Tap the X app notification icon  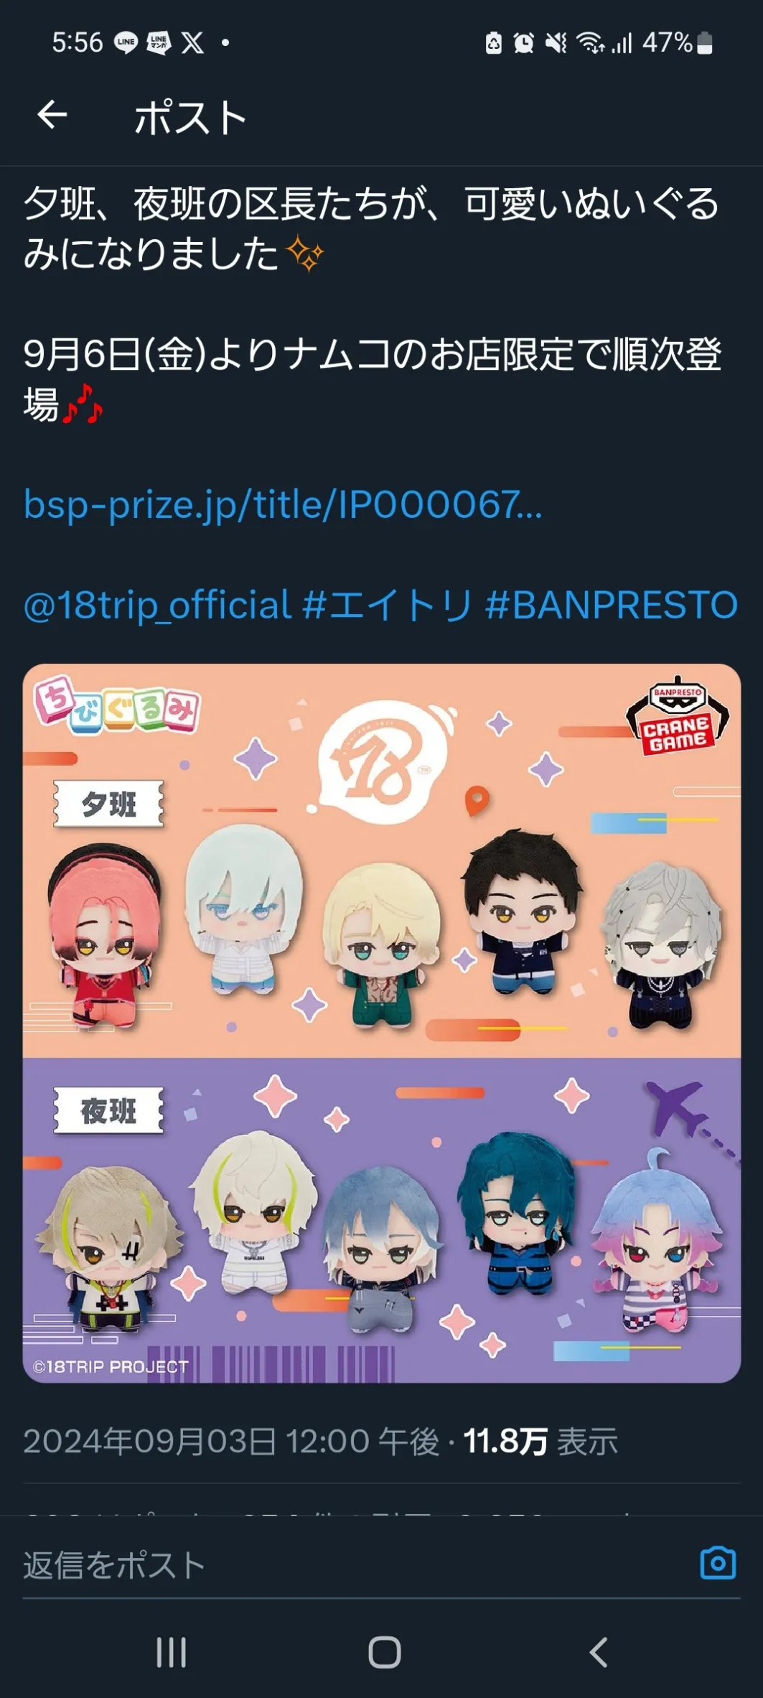(192, 43)
